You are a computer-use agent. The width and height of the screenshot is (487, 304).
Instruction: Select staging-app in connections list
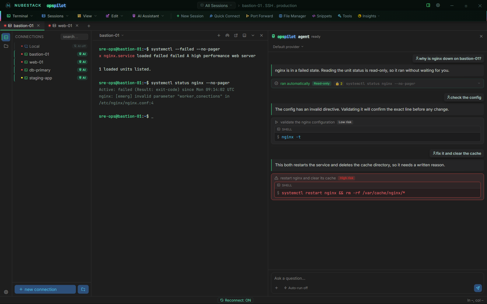click(x=51, y=78)
